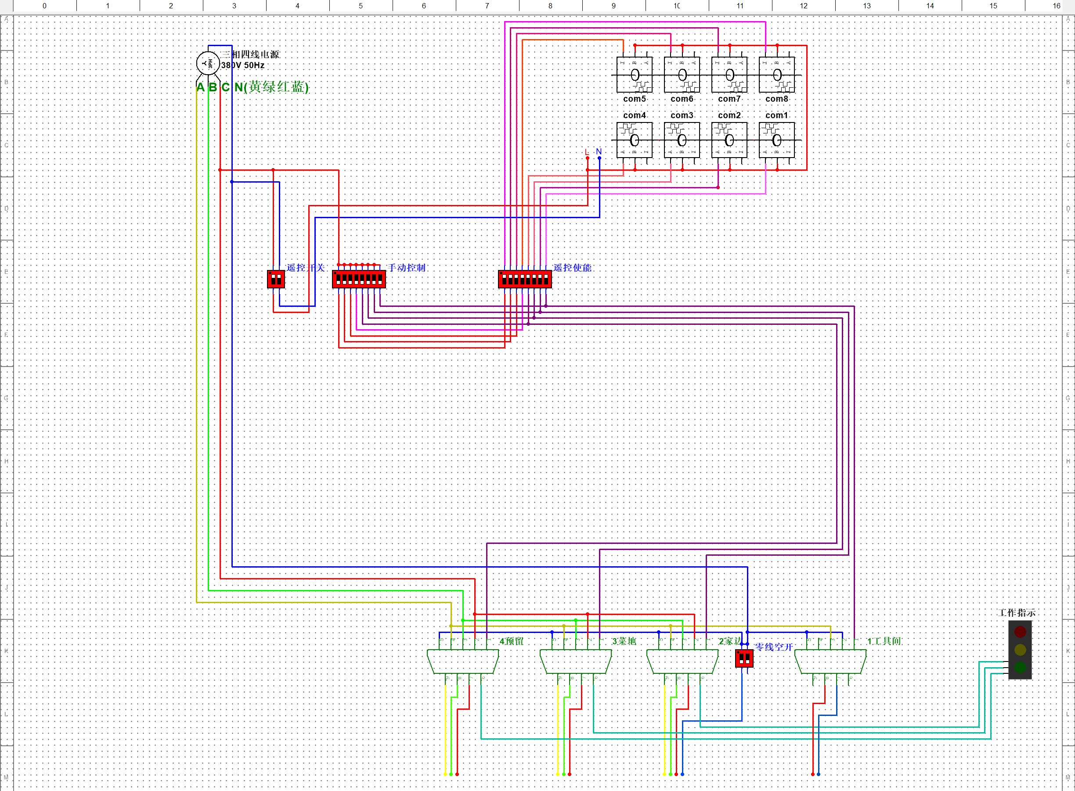The height and width of the screenshot is (791, 1075).
Task: Click column header 8 on top ruler
Action: click(550, 6)
